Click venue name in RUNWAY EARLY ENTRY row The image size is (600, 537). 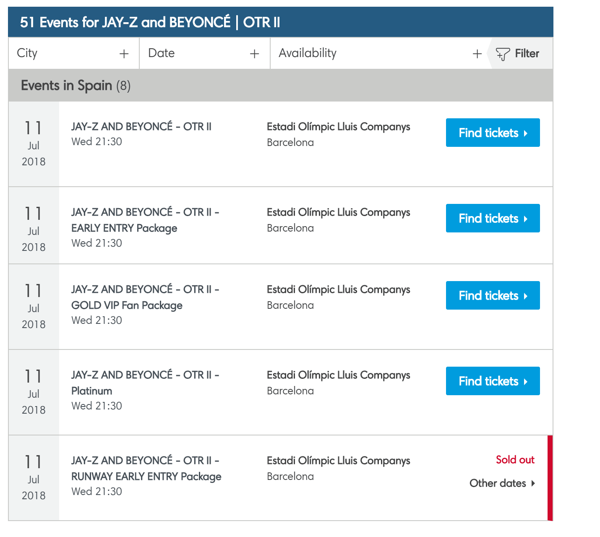(339, 461)
